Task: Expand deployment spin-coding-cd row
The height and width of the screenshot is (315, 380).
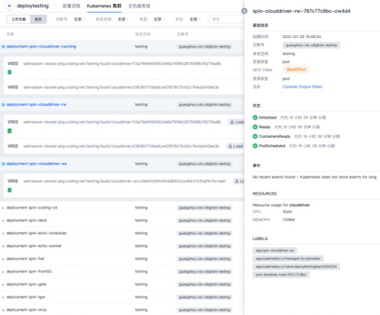Action: point(3,208)
